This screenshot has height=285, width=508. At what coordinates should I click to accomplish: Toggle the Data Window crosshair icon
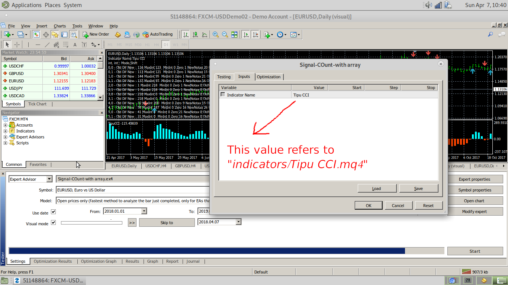pyautogui.click(x=46, y=35)
